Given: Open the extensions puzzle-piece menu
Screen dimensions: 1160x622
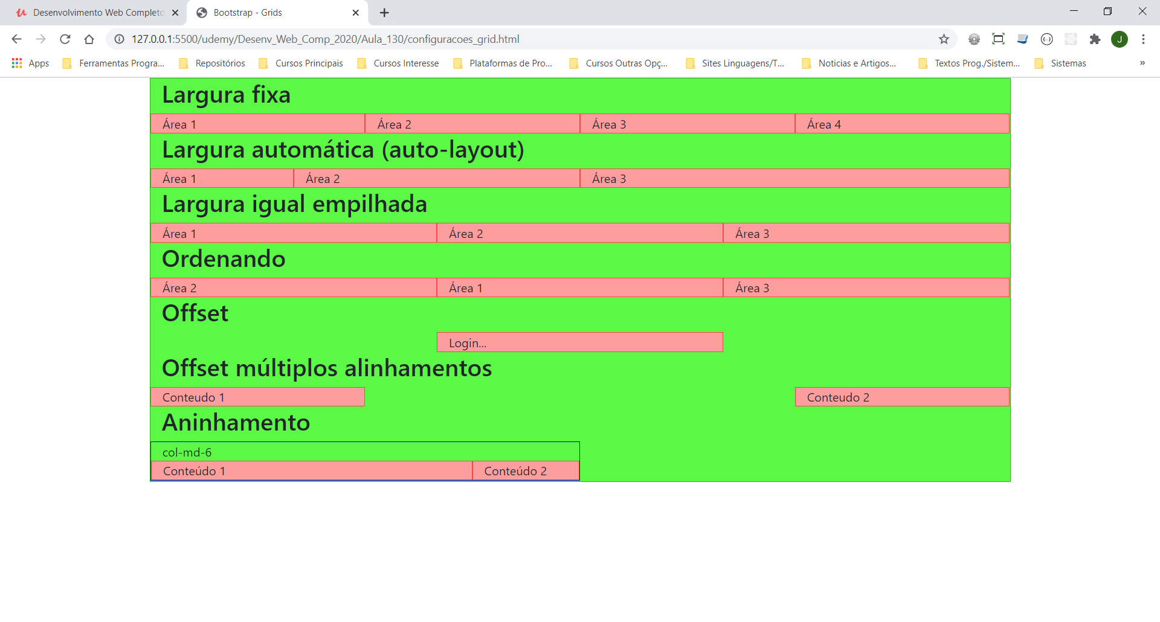Looking at the screenshot, I should pos(1095,39).
